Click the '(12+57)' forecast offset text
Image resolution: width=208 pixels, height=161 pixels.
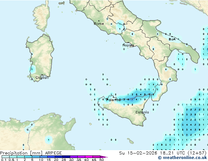coord(197,153)
